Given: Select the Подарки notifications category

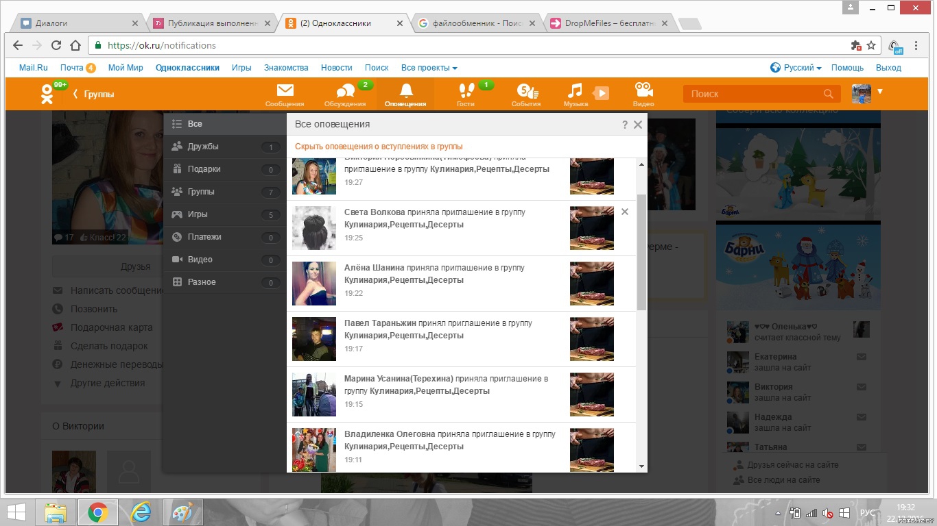Looking at the screenshot, I should [x=225, y=169].
